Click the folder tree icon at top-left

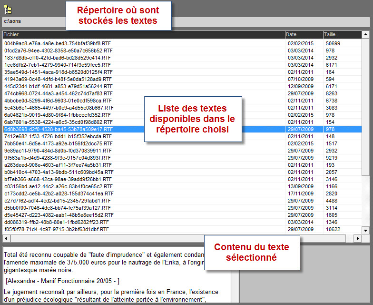(8, 9)
